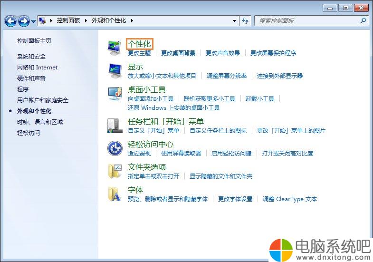The height and width of the screenshot is (262, 373).
Task: Click 调整 ClearType 文本 link
Action: tap(290, 199)
